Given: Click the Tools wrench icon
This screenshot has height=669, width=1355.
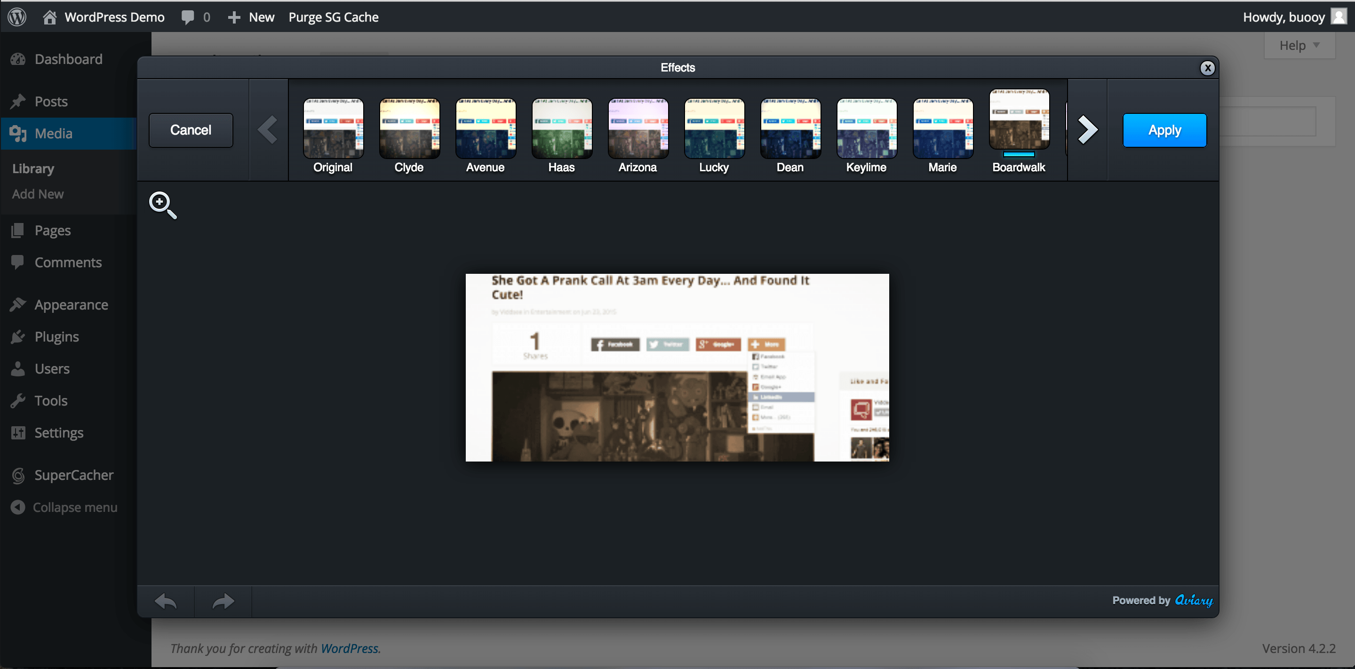Looking at the screenshot, I should coord(18,401).
